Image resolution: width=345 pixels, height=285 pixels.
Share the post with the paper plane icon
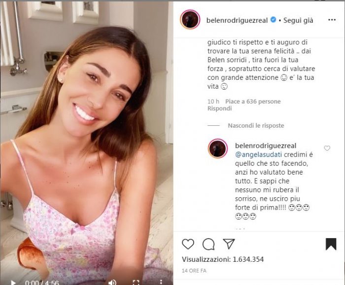coord(229,244)
